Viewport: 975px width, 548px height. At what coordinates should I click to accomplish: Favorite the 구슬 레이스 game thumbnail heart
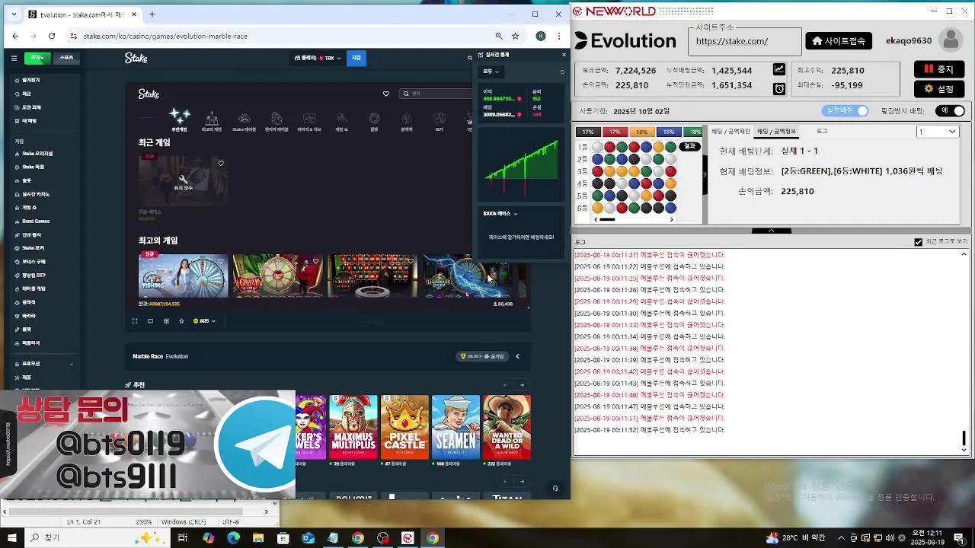(x=221, y=163)
